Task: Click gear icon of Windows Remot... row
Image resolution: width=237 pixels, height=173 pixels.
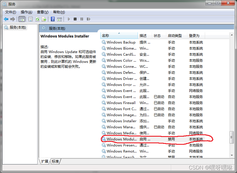Action: 104,151
